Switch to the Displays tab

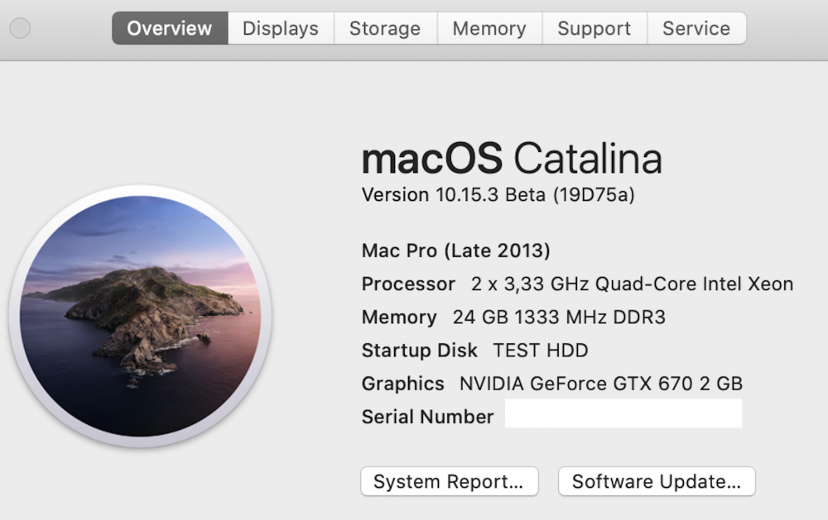pos(281,28)
